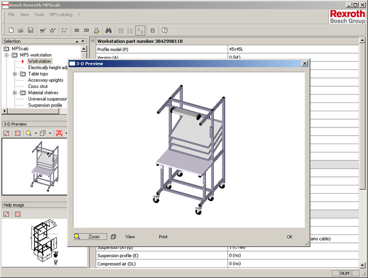368x278 pixels.
Task: Open the MPS catalog menu
Action: click(x=61, y=14)
